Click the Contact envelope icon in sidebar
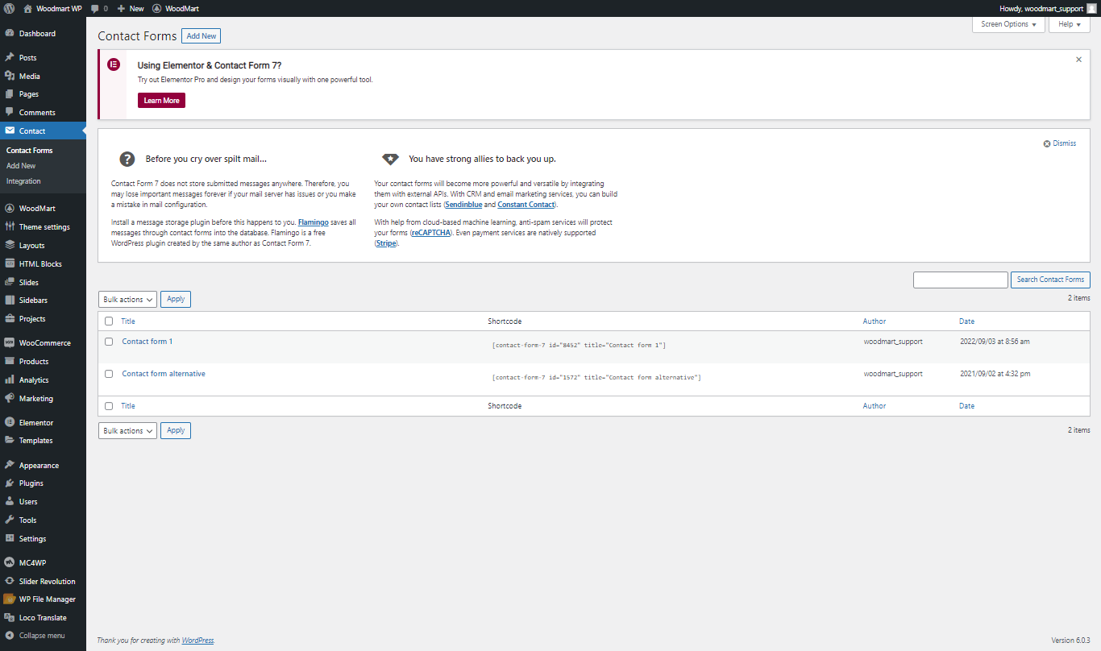The image size is (1101, 651). click(x=10, y=131)
